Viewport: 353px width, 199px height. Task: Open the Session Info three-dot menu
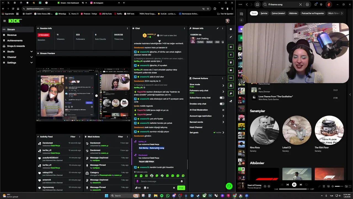127,28
